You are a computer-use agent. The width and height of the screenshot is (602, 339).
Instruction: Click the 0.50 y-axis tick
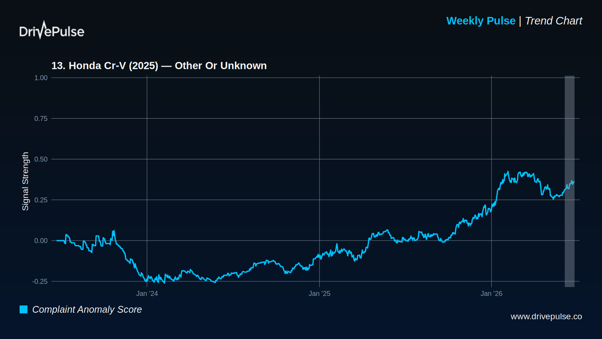click(x=41, y=159)
